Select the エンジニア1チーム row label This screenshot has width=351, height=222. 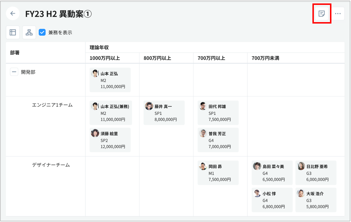[52, 105]
